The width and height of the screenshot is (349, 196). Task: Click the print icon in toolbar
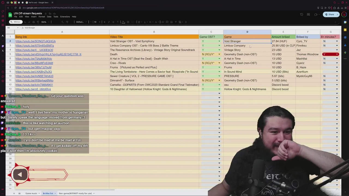pos(34,22)
